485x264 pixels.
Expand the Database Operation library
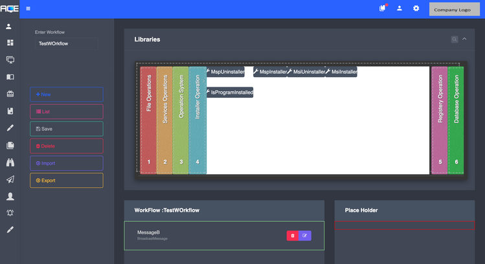tap(456, 120)
